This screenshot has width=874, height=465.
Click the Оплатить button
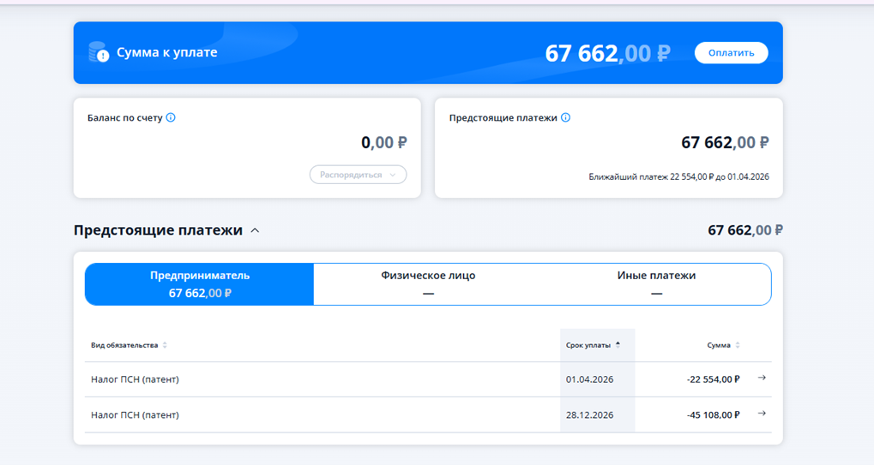coord(731,53)
